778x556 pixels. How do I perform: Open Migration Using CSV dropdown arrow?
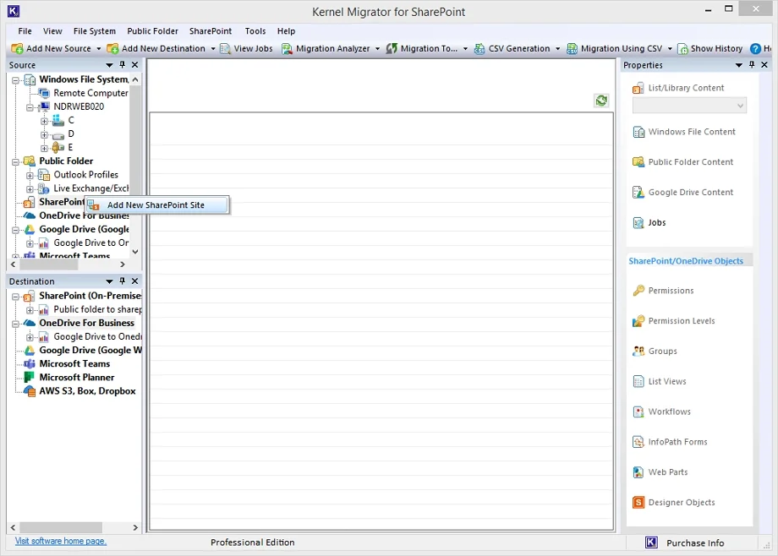(x=670, y=49)
